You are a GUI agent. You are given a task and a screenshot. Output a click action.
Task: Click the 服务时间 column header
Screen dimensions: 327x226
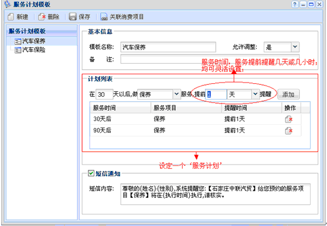(121, 108)
